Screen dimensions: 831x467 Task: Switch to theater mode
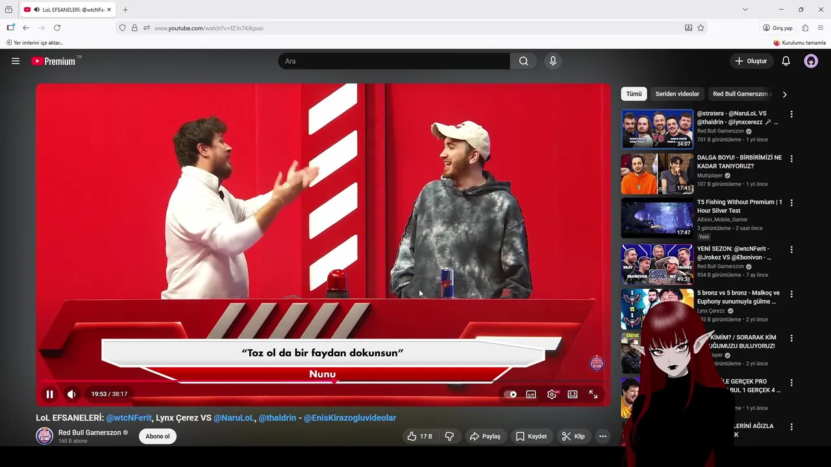coord(573,394)
